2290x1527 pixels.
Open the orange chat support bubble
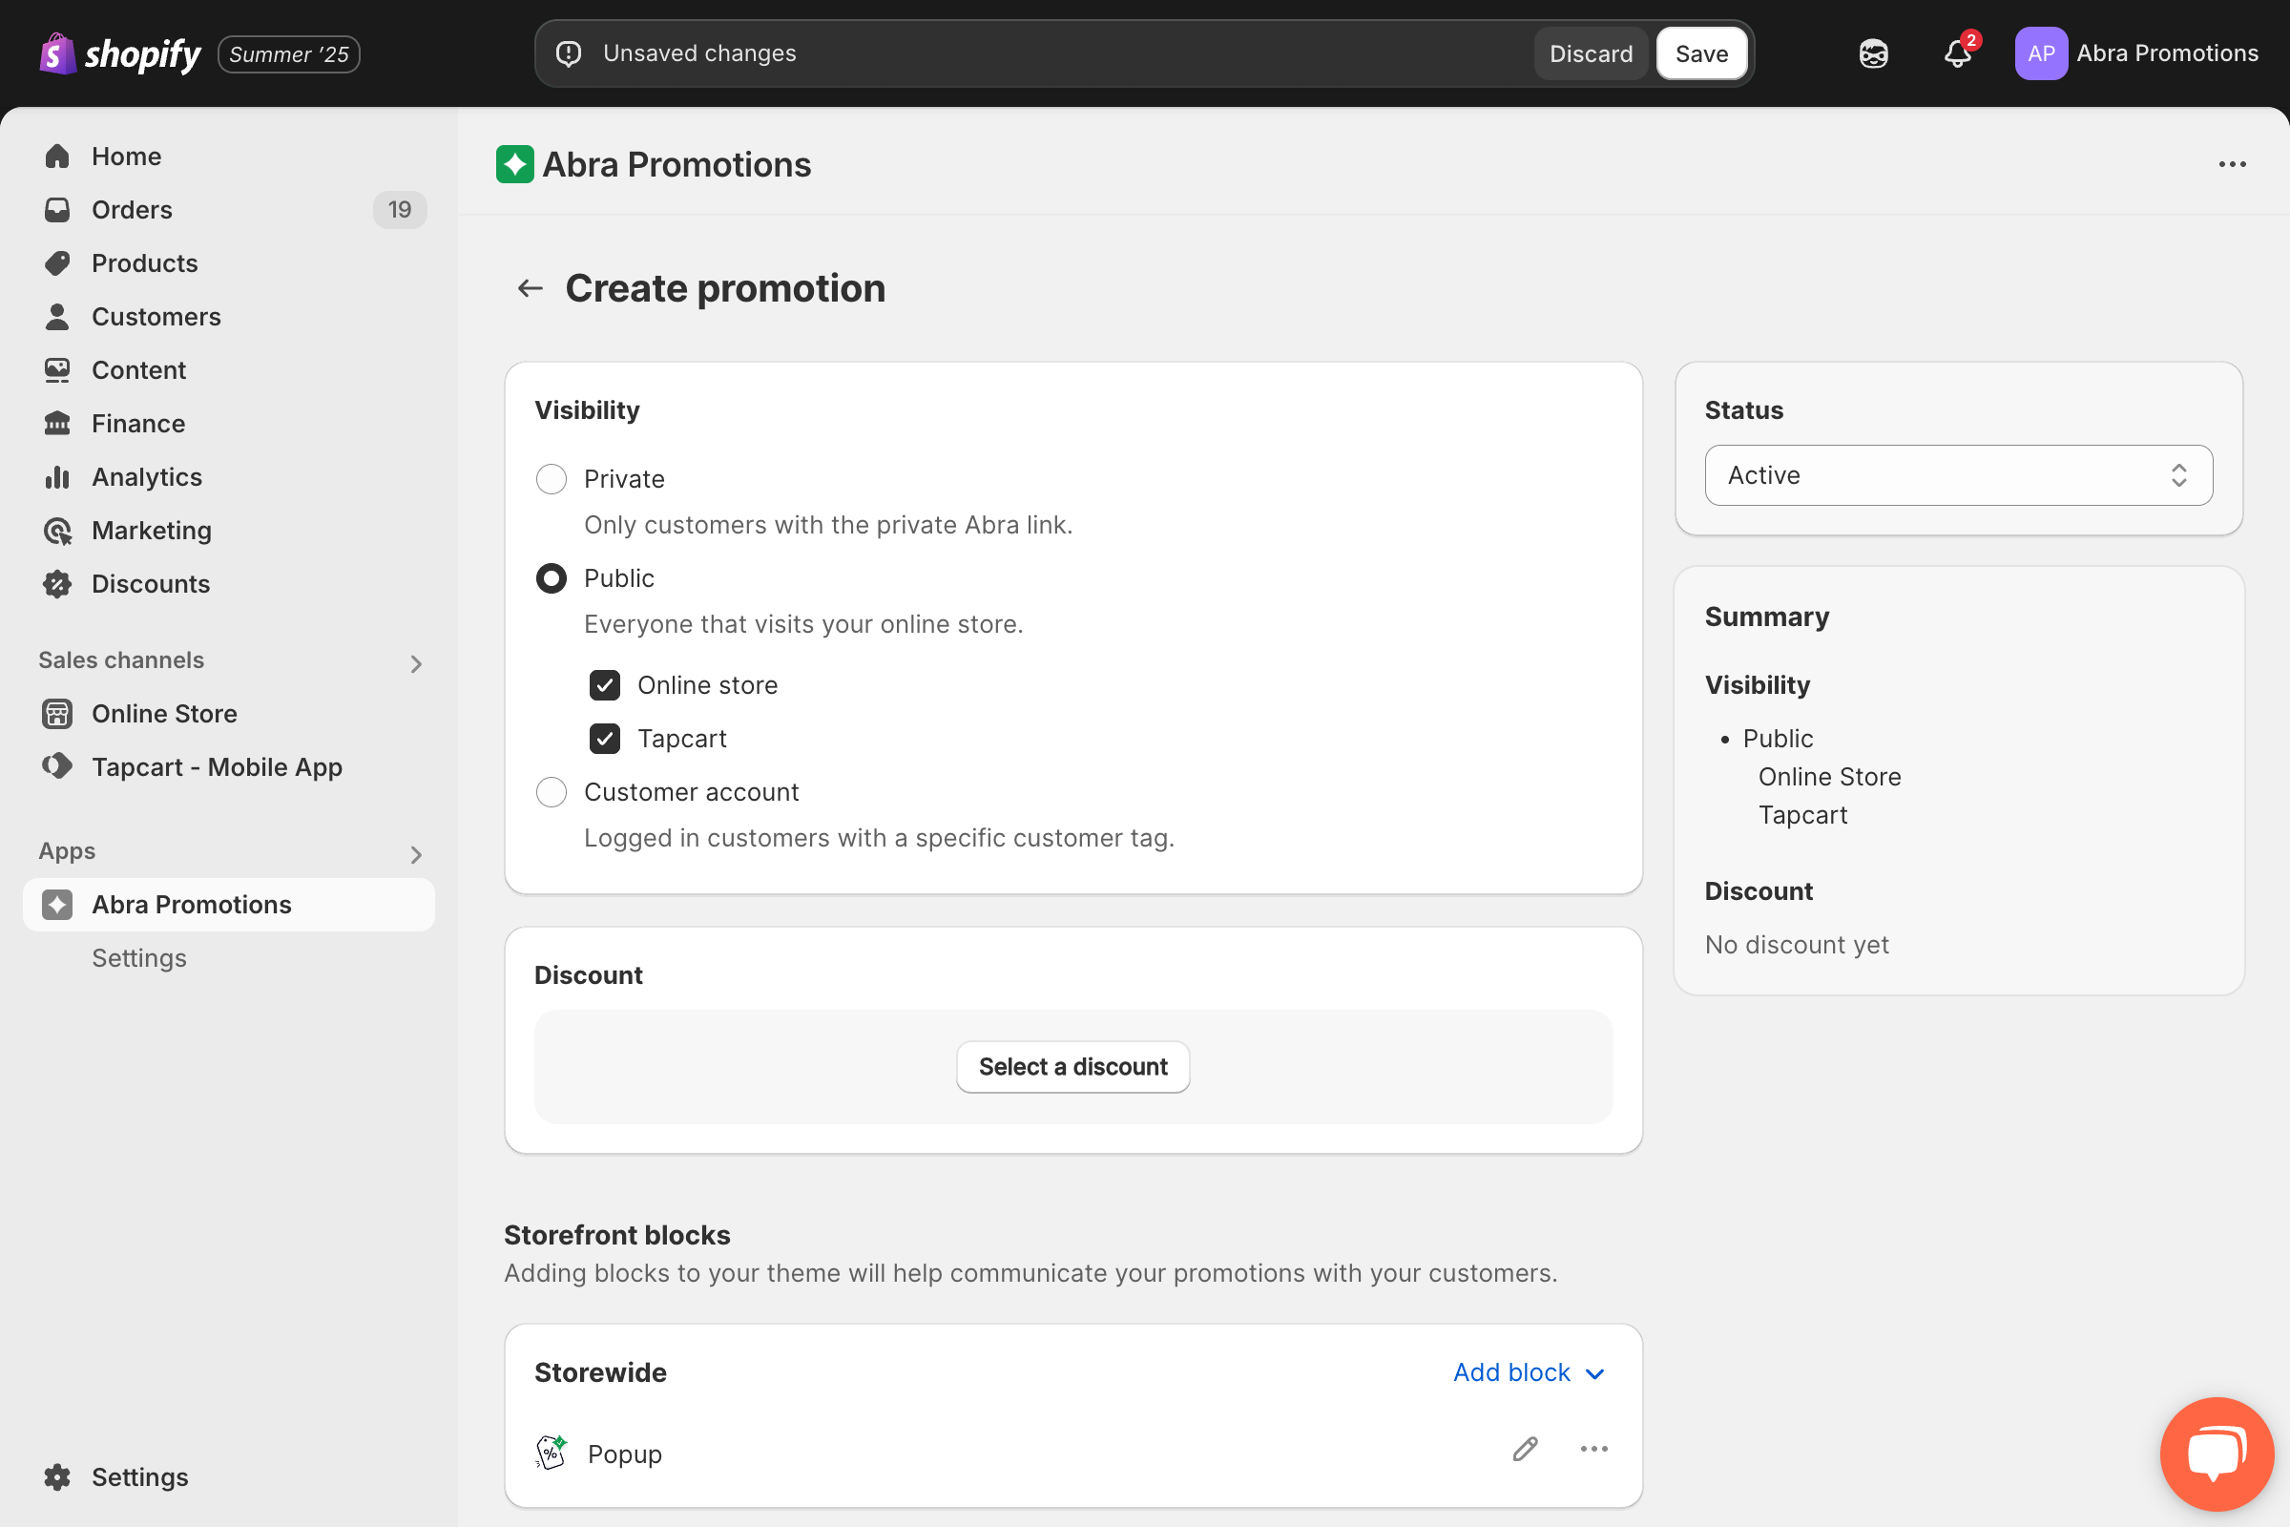point(2217,1454)
